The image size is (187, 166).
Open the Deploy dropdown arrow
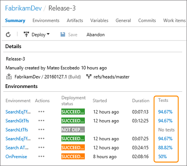[x=48, y=34]
